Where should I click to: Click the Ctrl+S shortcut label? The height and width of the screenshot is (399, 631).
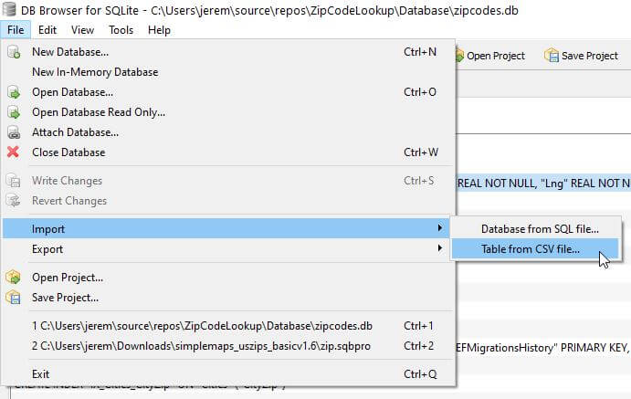[x=419, y=181]
